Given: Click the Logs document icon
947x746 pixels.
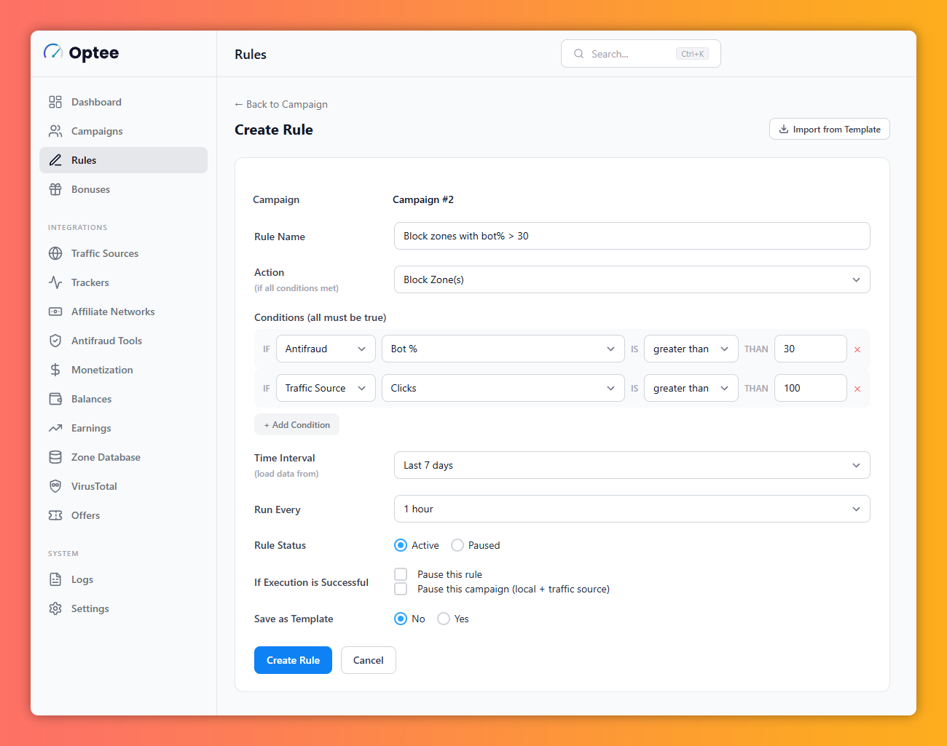Looking at the screenshot, I should (55, 579).
